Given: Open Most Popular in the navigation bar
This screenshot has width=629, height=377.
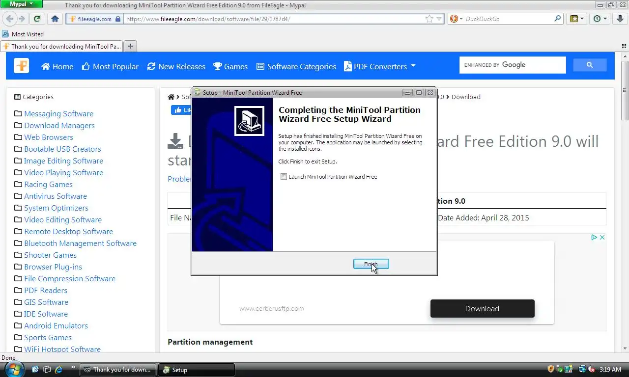Looking at the screenshot, I should coord(110,66).
